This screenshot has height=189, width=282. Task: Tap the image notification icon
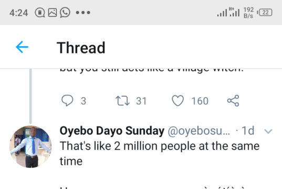pos(53,13)
